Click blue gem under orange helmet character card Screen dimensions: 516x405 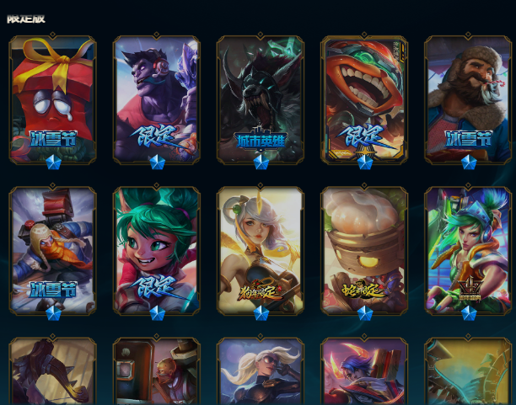pos(365,162)
